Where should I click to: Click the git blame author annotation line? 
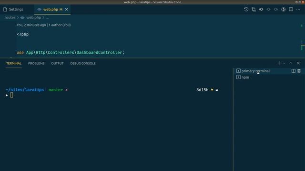point(43,25)
